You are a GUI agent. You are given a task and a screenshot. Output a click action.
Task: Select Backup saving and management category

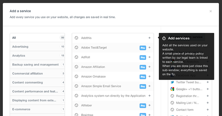[x=37, y=65]
